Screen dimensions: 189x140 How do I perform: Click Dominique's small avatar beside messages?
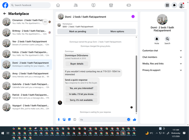coord(60,102)
